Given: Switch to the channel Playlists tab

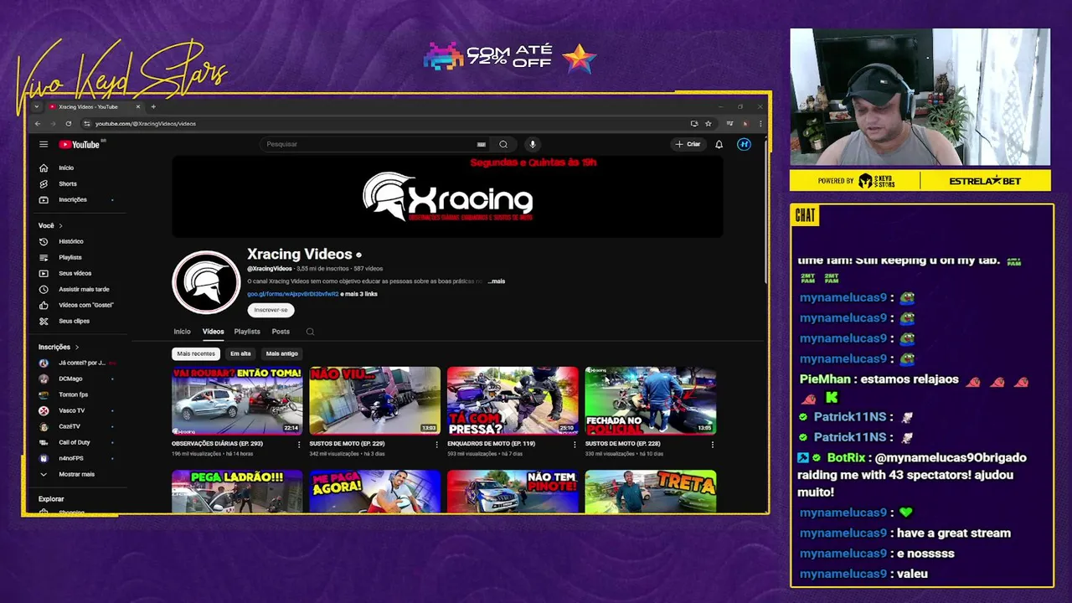Looking at the screenshot, I should [247, 332].
